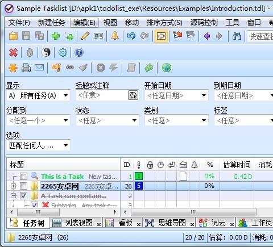This screenshot has width=273, height=247.
Task: Open the 文件(F) menu
Action: point(19,23)
